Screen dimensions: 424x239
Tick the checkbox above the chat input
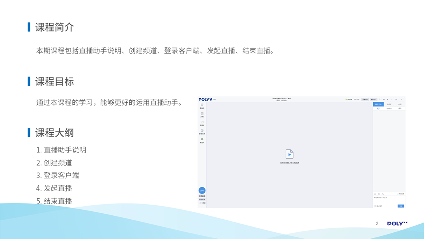point(398,194)
